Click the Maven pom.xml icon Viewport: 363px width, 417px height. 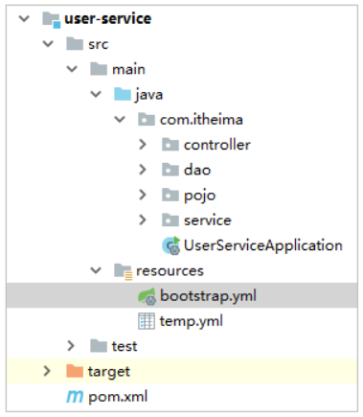tap(75, 397)
